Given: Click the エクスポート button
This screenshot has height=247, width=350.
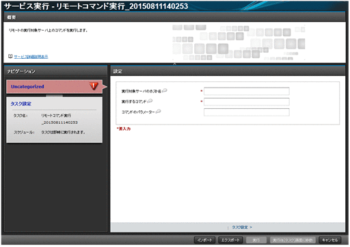Looking at the screenshot, I should point(230,240).
